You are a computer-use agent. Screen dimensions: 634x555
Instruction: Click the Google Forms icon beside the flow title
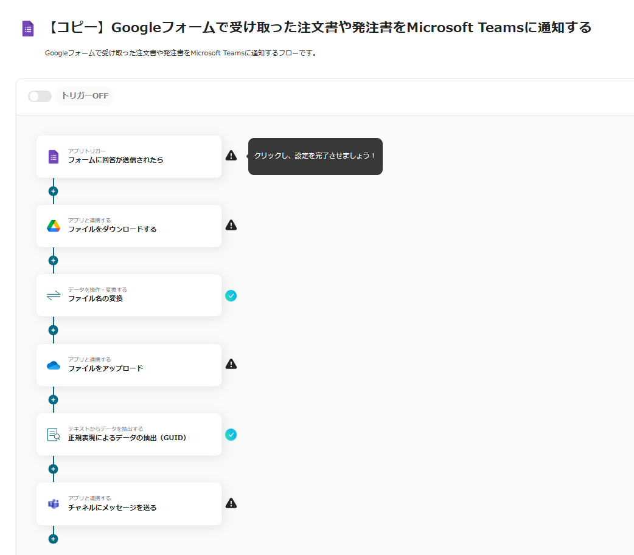(x=28, y=29)
